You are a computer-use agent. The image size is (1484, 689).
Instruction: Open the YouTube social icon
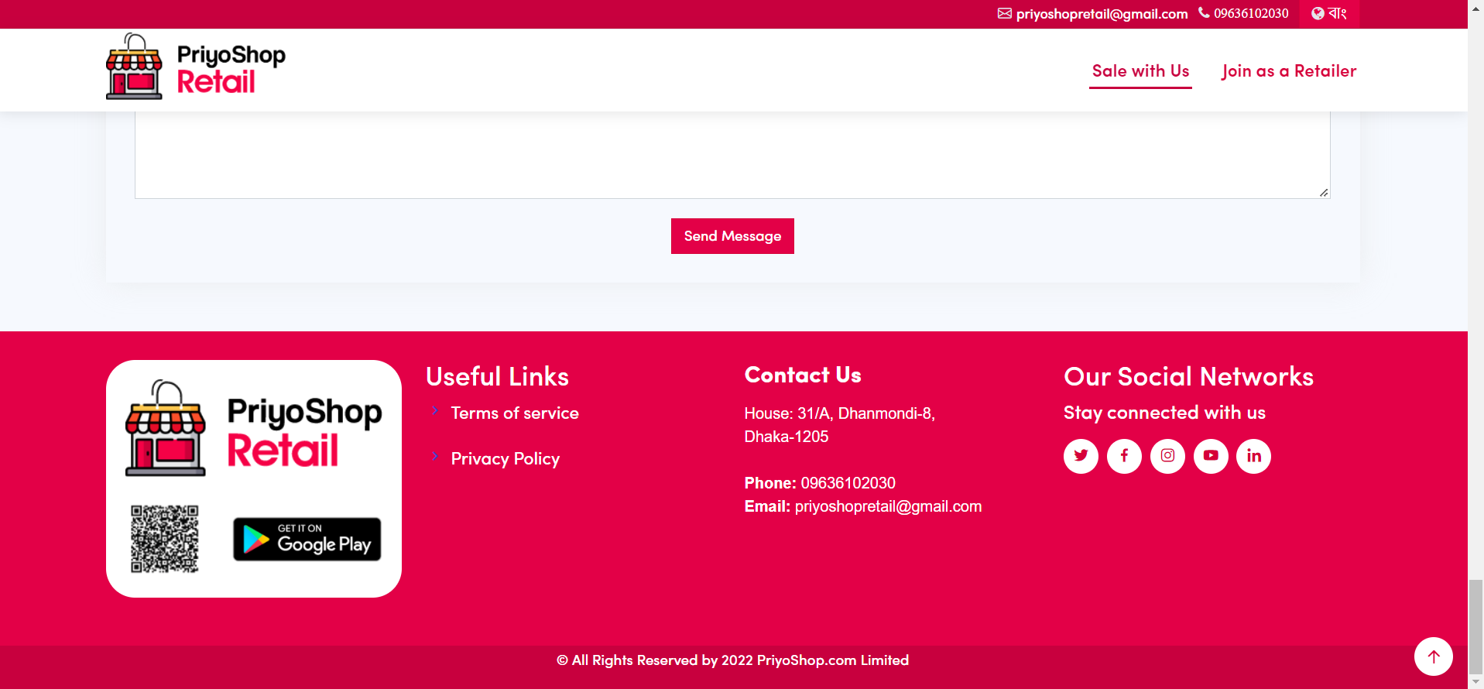(1211, 456)
